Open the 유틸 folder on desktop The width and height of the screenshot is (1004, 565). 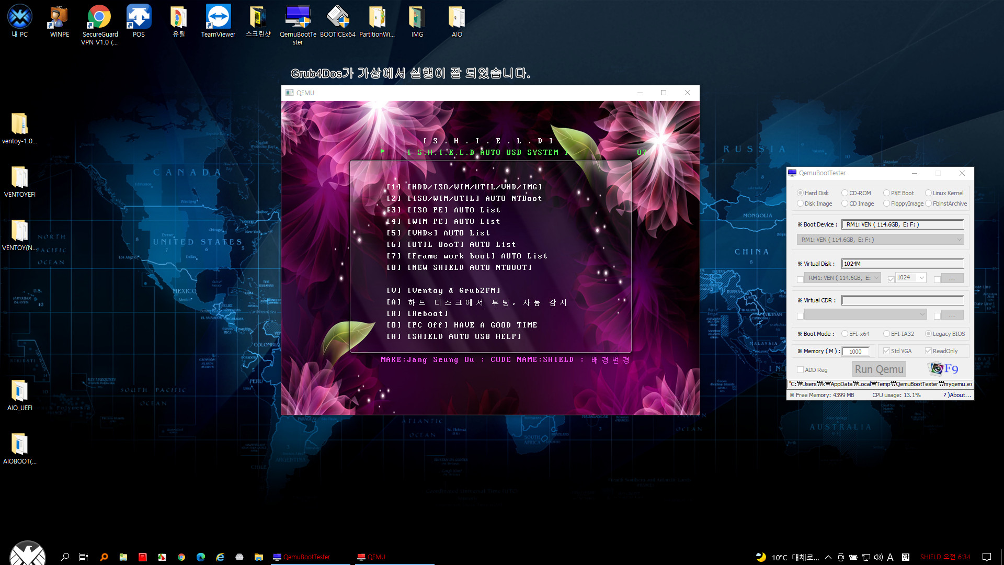point(178,21)
